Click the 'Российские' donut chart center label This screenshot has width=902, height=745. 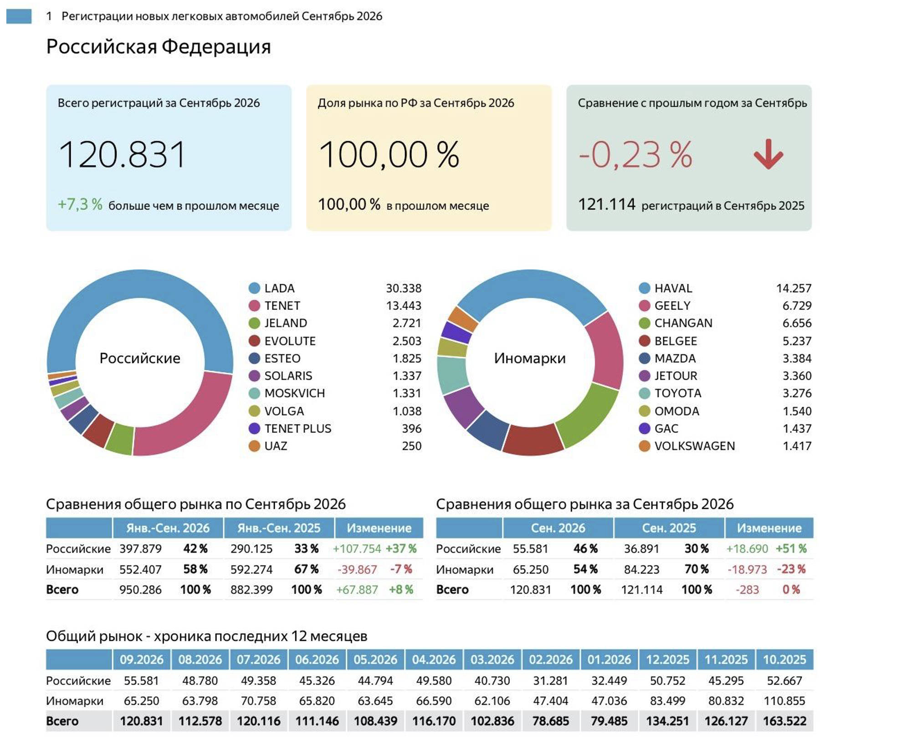coord(140,358)
